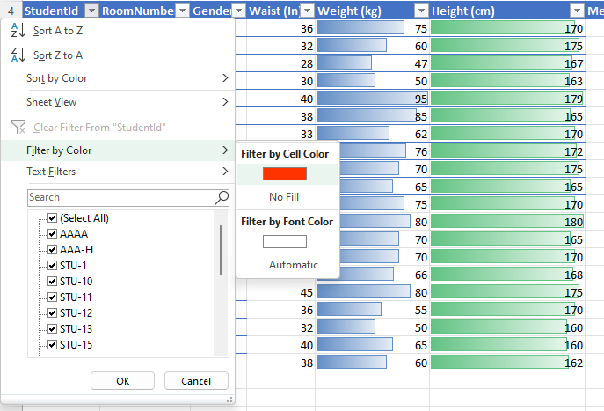
Task: Select the height cell showing 167
Action: pyautogui.click(x=507, y=63)
